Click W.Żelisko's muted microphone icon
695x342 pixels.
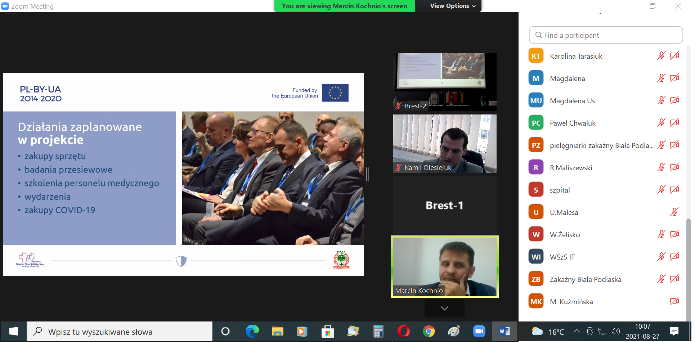pyautogui.click(x=661, y=234)
